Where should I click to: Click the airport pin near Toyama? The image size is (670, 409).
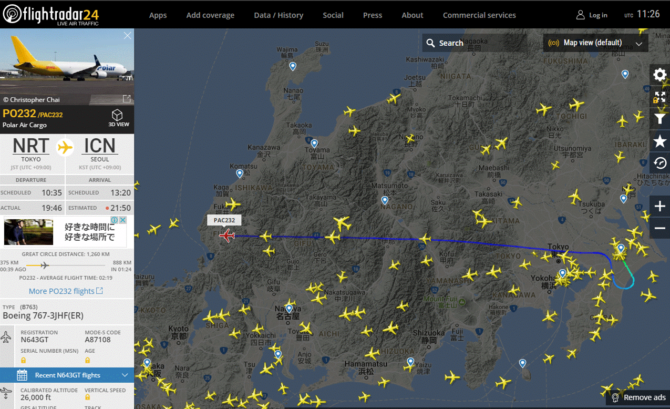[x=314, y=143]
